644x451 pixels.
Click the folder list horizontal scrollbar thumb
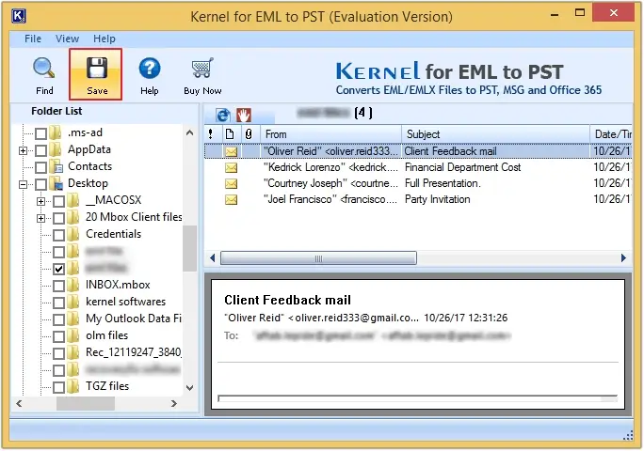[x=86, y=403]
